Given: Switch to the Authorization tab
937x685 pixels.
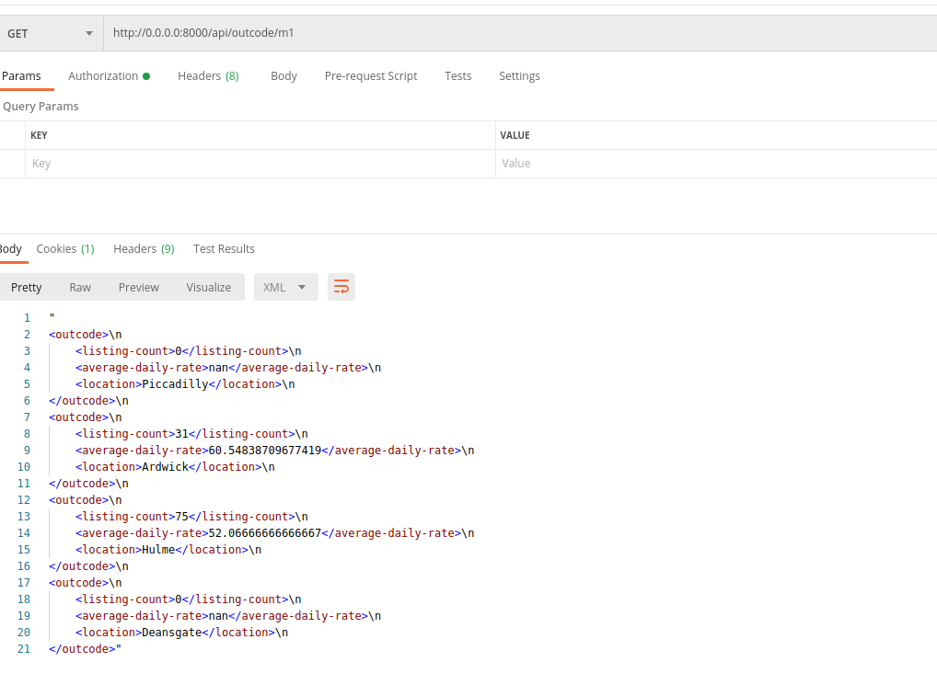Looking at the screenshot, I should pyautogui.click(x=102, y=76).
